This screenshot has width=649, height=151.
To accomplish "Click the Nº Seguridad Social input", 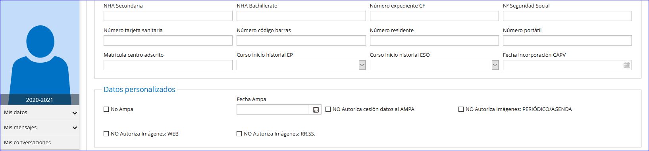I will coord(567,16).
